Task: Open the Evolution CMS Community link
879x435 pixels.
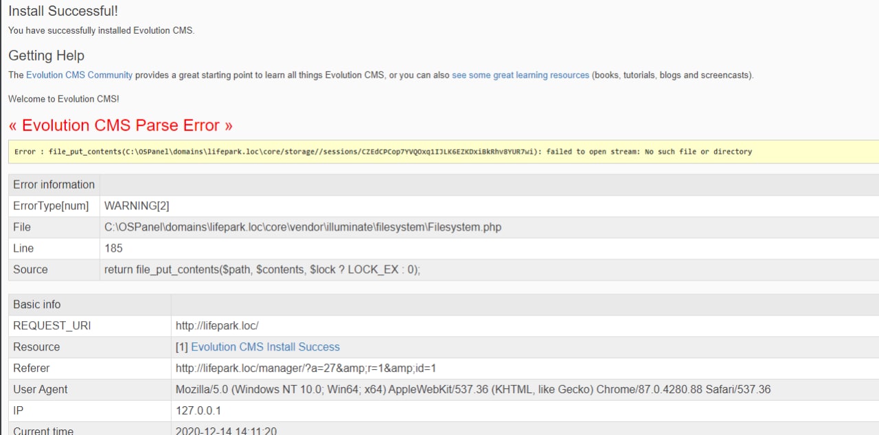Action: pos(79,75)
